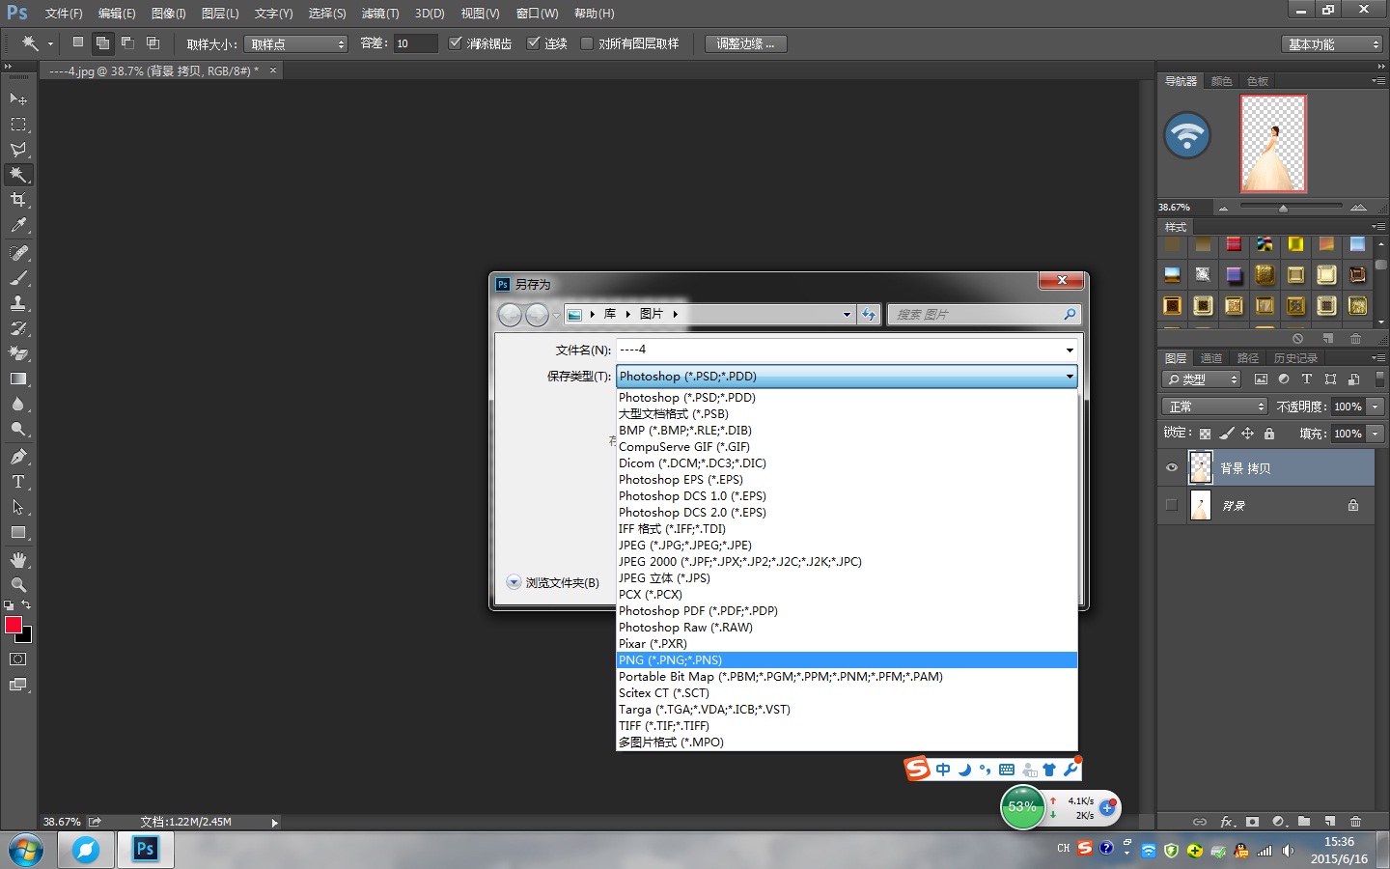This screenshot has width=1390, height=869.
Task: Open the layer opacity dropdown arrow
Action: 1376,406
